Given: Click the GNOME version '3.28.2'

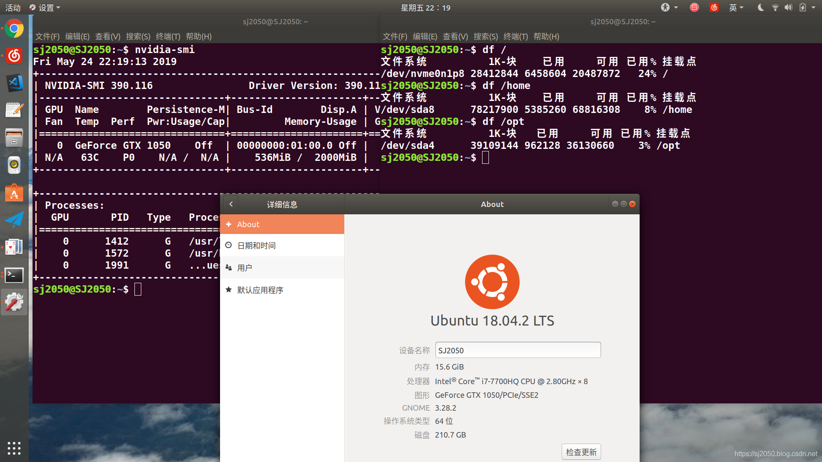Looking at the screenshot, I should coord(446,408).
